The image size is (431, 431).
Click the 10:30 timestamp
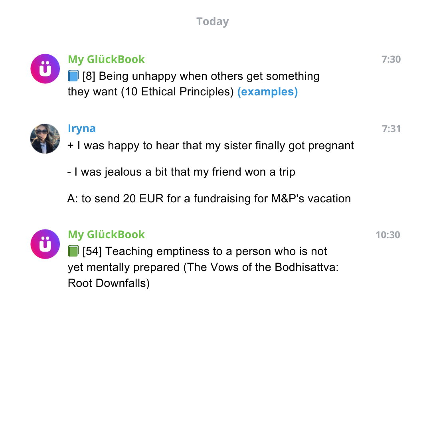pos(388,235)
